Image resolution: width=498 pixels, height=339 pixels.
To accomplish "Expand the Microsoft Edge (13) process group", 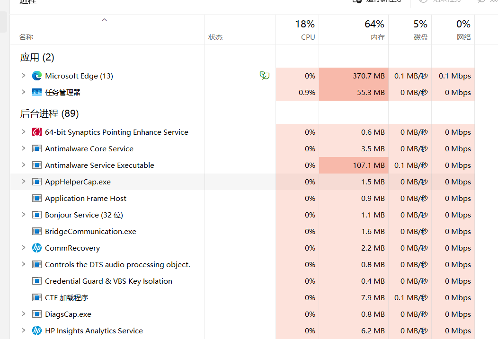I will pyautogui.click(x=23, y=76).
